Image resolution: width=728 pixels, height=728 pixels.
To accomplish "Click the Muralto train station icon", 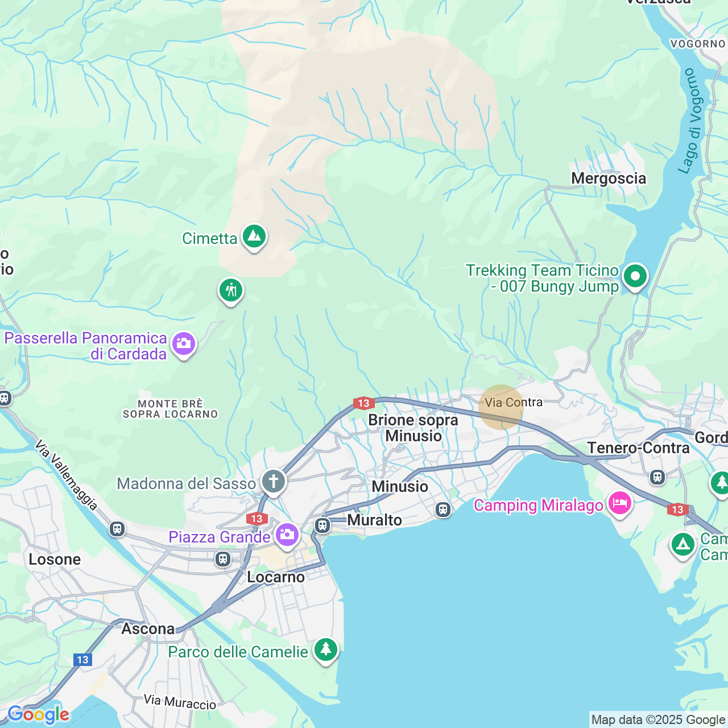I will click(x=322, y=526).
